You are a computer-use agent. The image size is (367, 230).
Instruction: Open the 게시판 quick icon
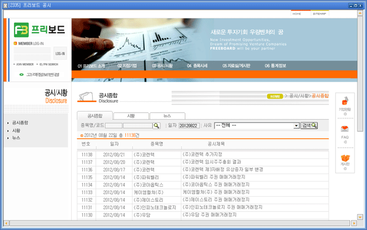click(345, 161)
